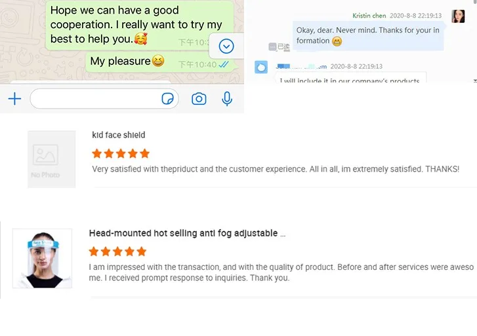This screenshot has height=336, width=477.
Task: Select the 'Okay, dear. Never mind' message
Action: coord(367,35)
